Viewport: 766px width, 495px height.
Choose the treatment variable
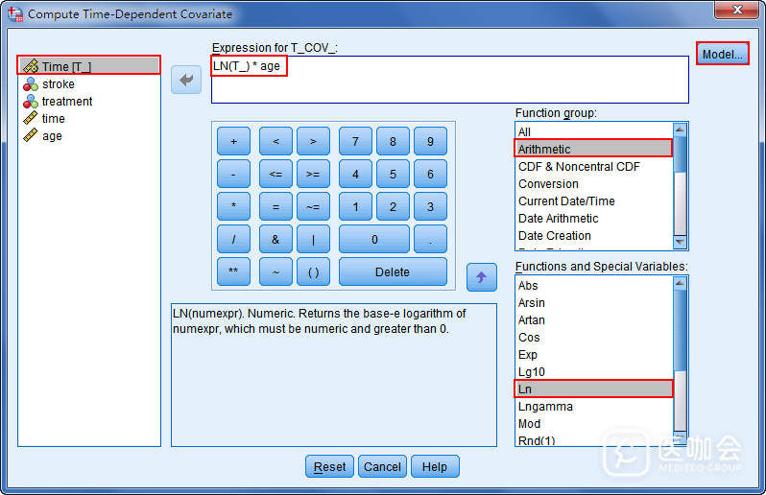click(x=66, y=102)
